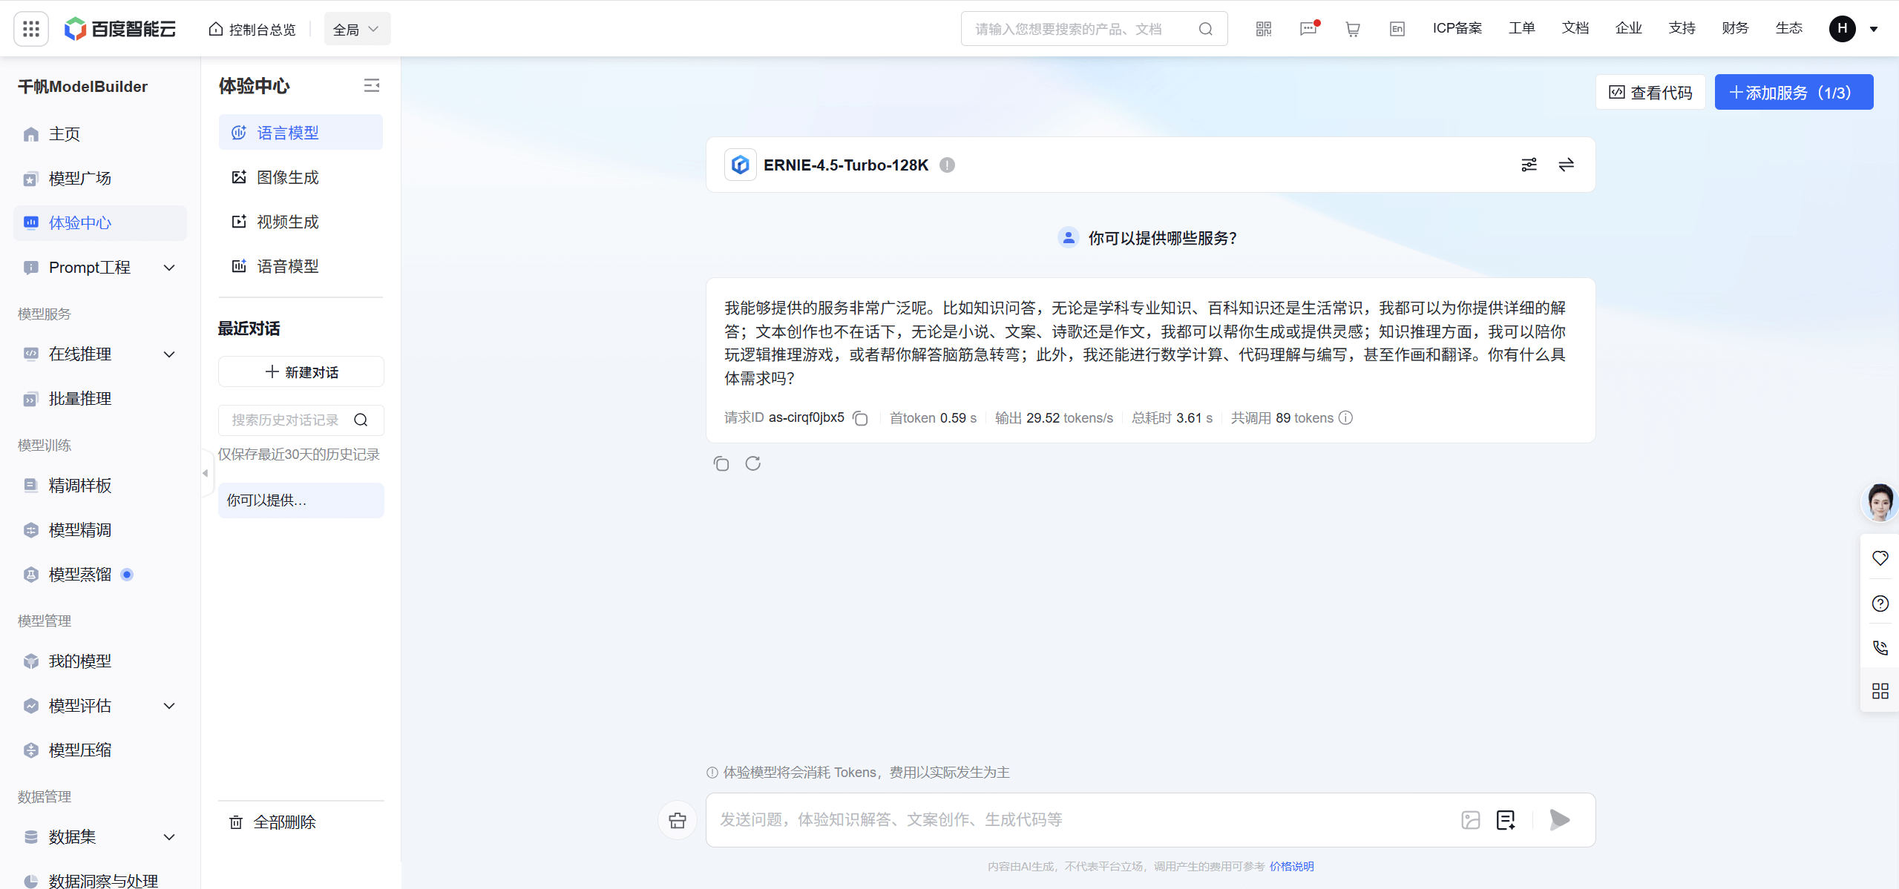Screen dimensions: 1899x889
Task: Collapse the 体验中心 panel with its icon
Action: [x=372, y=85]
